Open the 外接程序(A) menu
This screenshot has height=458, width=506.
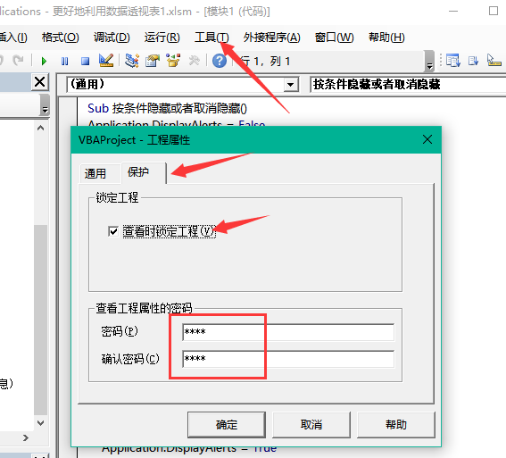(271, 37)
